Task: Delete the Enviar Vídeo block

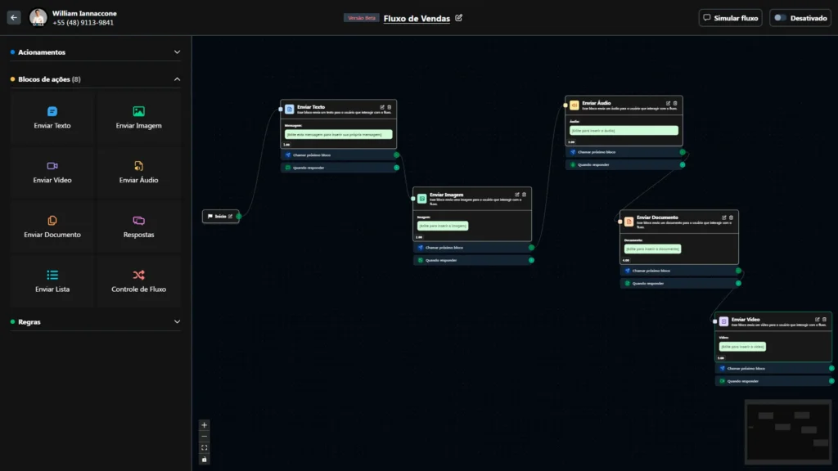Action: tap(824, 319)
